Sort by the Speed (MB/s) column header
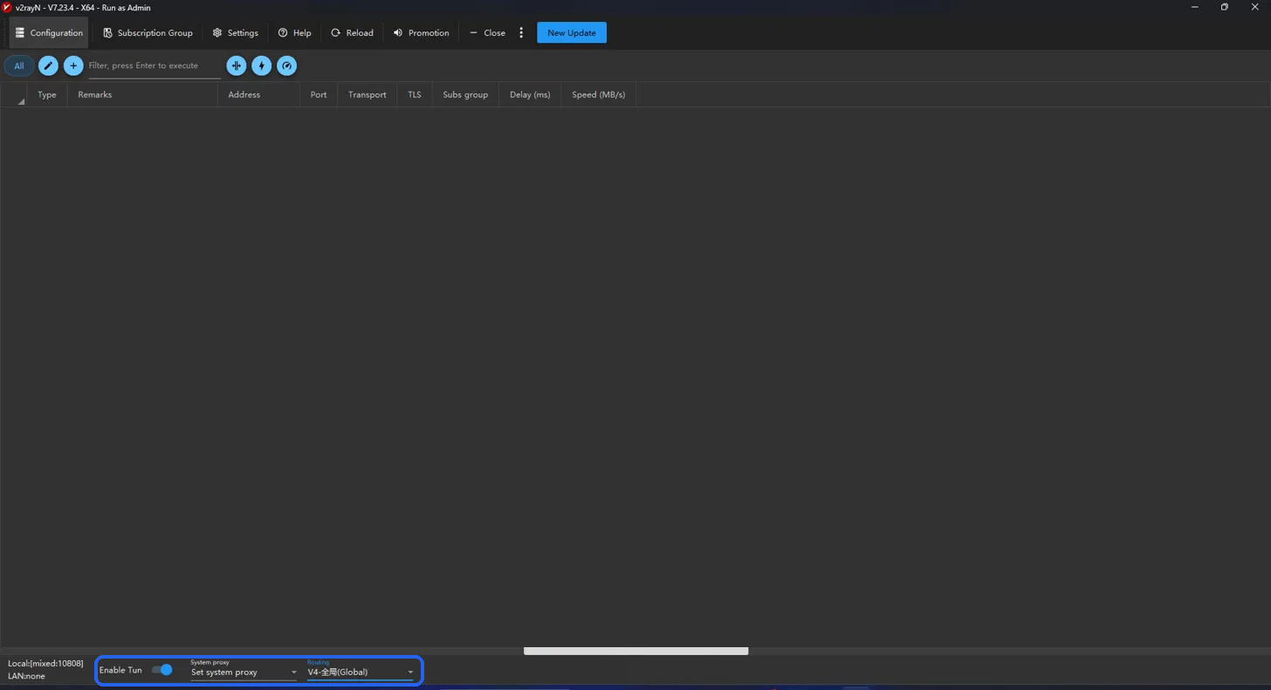1271x690 pixels. tap(599, 94)
